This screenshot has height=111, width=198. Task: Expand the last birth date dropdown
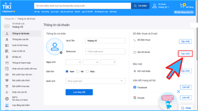[x=108, y=62]
